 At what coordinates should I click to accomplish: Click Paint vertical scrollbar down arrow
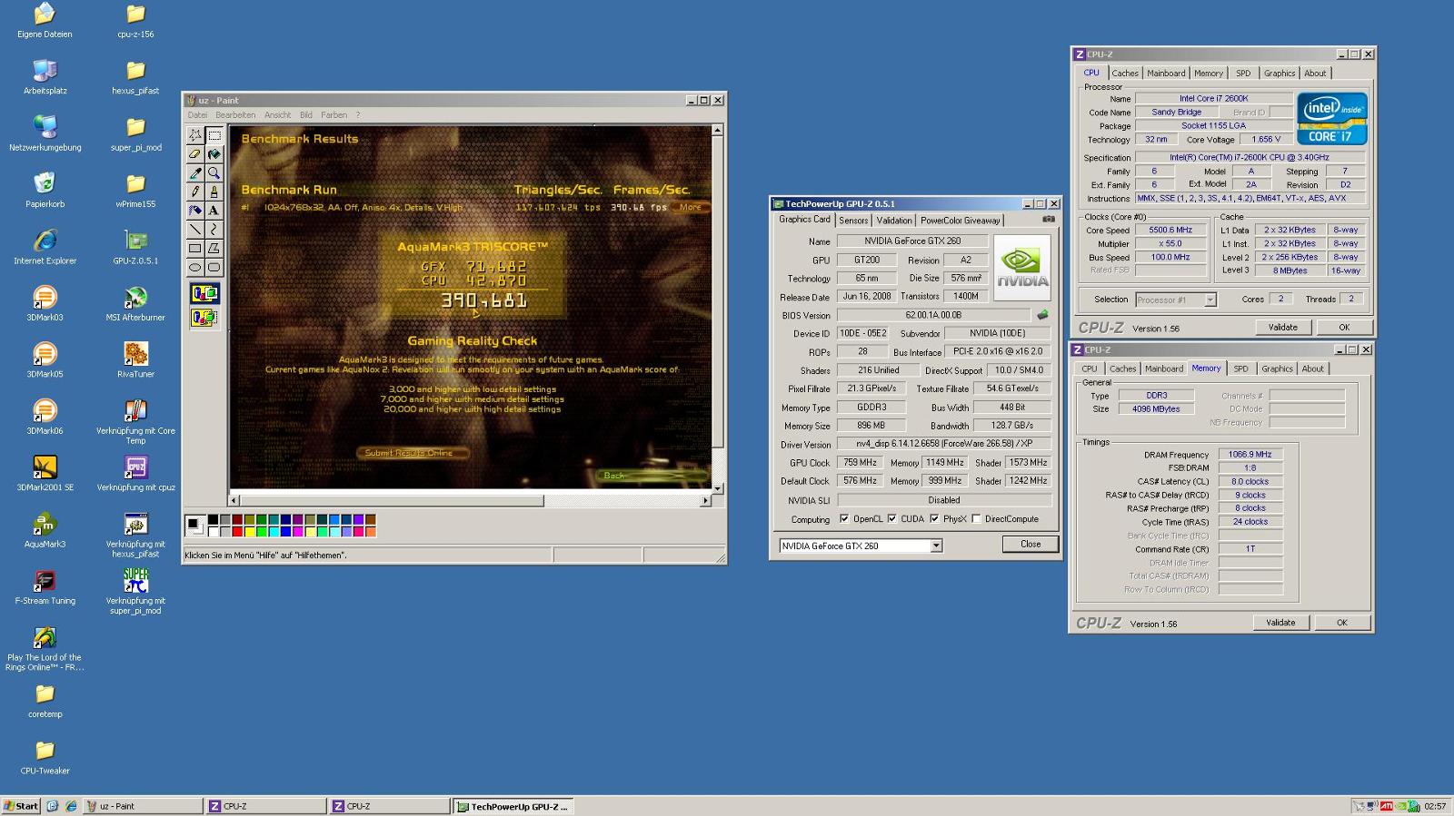point(717,488)
